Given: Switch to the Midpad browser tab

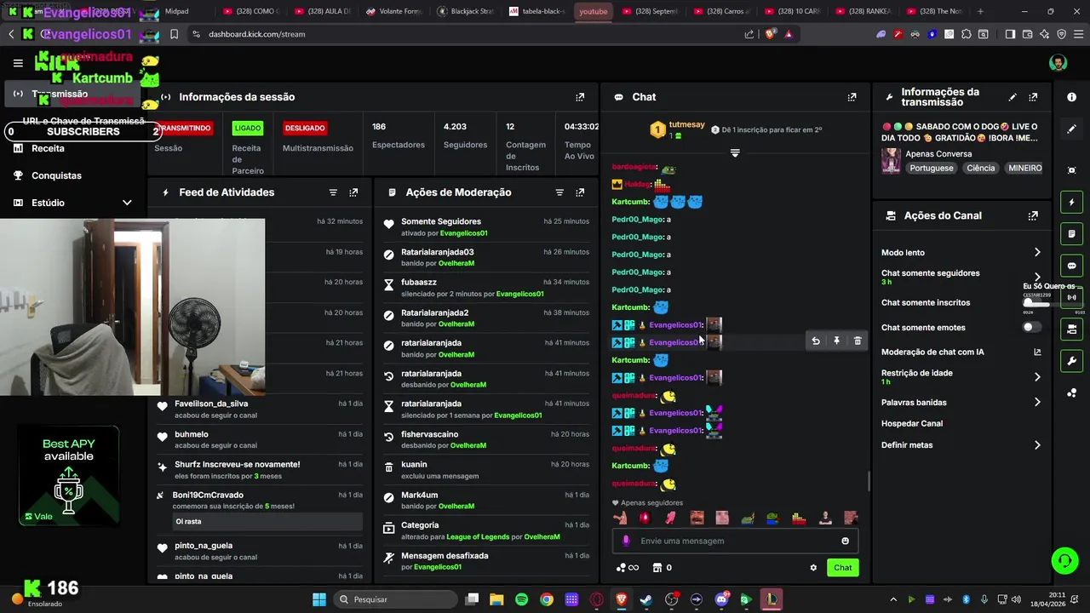Looking at the screenshot, I should 176,12.
